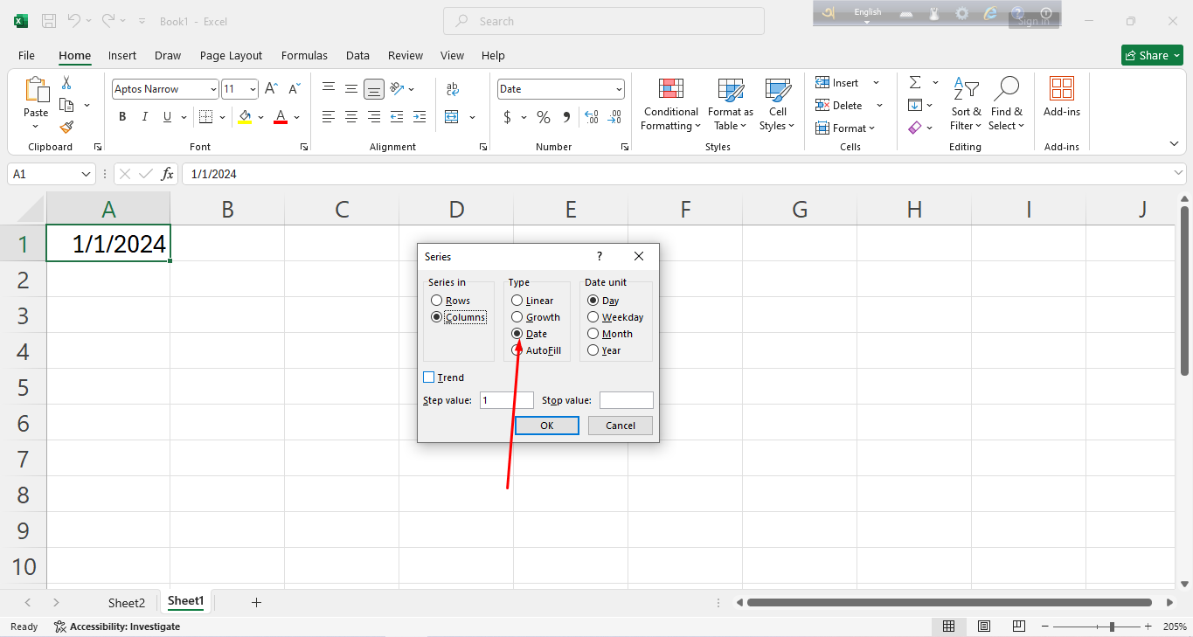Open the Page Layout ribbon tab
The height and width of the screenshot is (637, 1193).
point(231,55)
